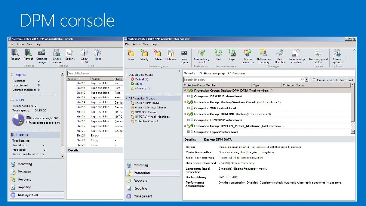Collapse HYPERV_Virtual_Machines protection group row
This screenshot has width=366, height=206.
pos(185,126)
